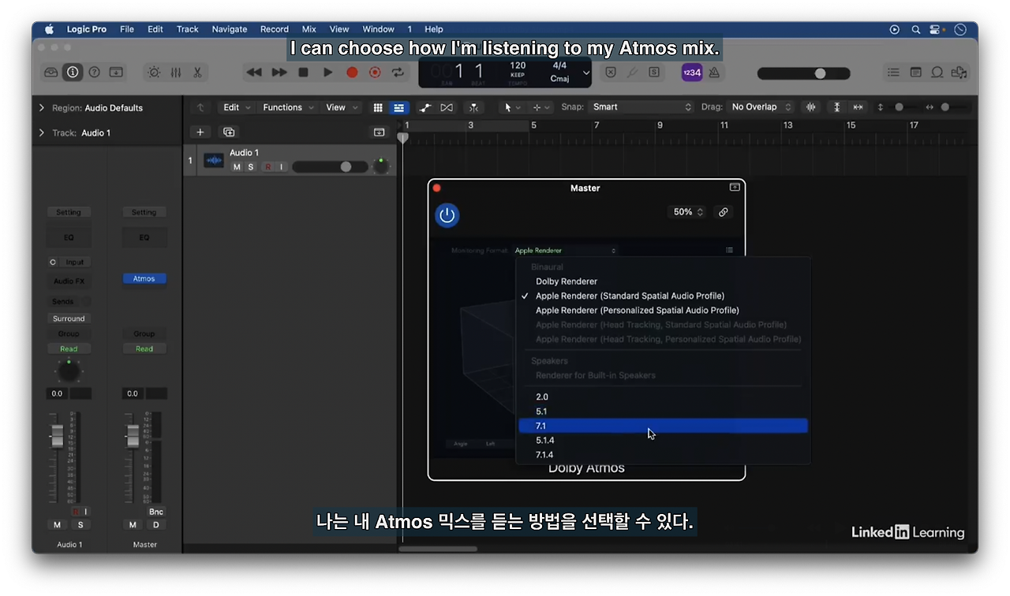Toggle the purple 1234 Count-in button
1010x596 pixels.
(x=691, y=73)
